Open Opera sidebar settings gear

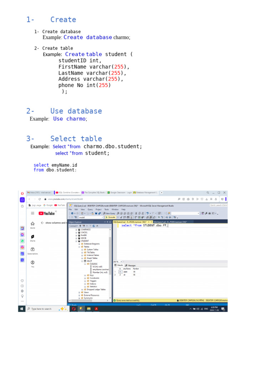pyautogui.click(x=22, y=291)
